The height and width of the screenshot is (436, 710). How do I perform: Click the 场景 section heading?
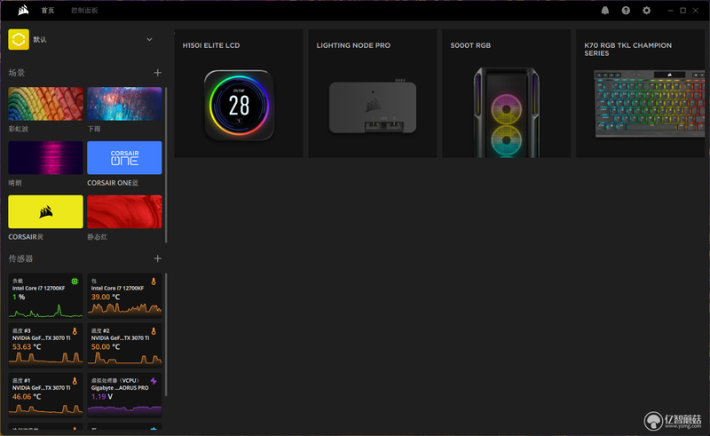click(17, 73)
